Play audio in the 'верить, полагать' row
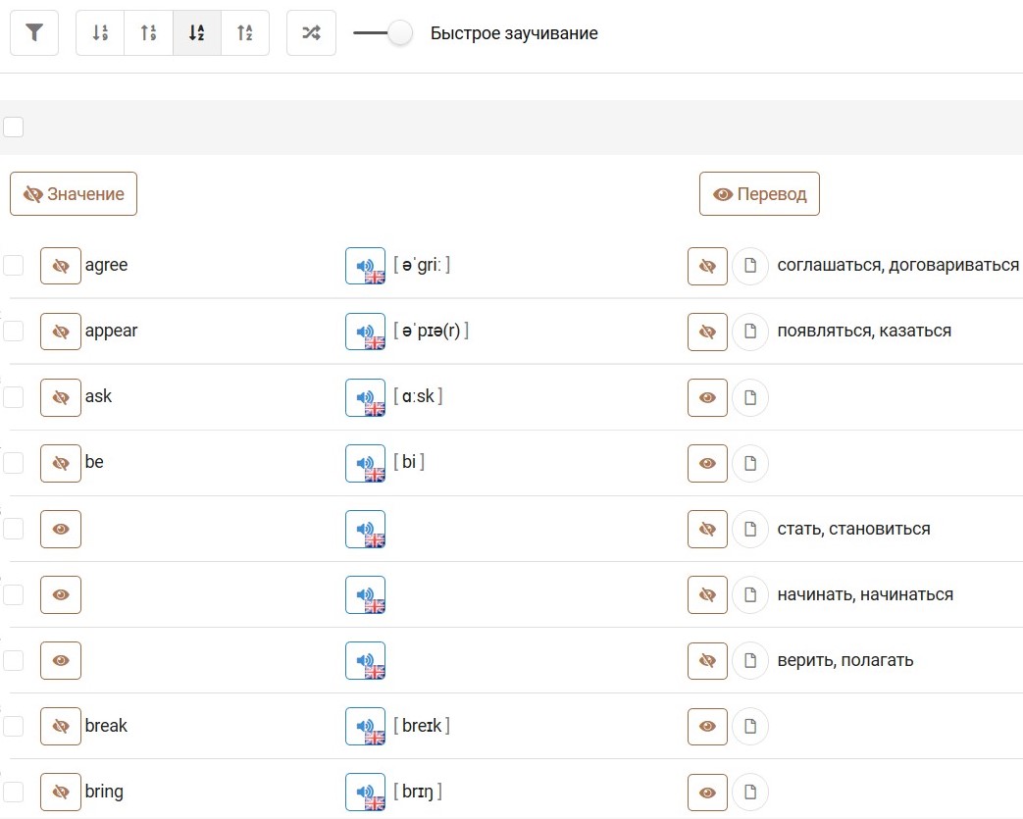 click(x=365, y=660)
